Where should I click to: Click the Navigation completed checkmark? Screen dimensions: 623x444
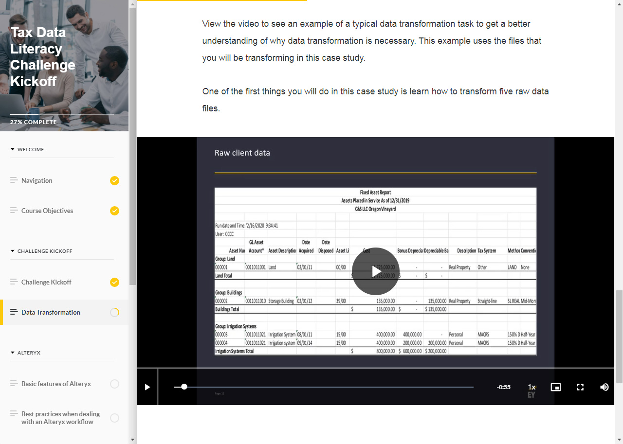coord(114,180)
